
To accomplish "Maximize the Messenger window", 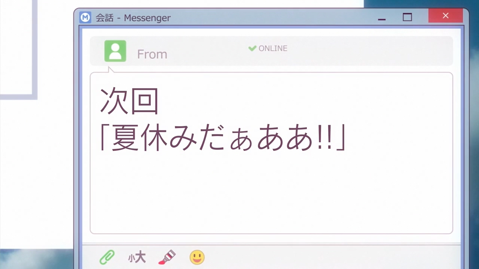I will [x=407, y=17].
